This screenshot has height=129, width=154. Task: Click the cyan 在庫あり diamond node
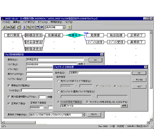75,35
